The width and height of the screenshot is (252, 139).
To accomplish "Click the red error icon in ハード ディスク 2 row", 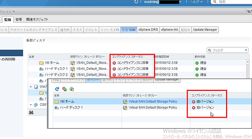I will point(114,75).
